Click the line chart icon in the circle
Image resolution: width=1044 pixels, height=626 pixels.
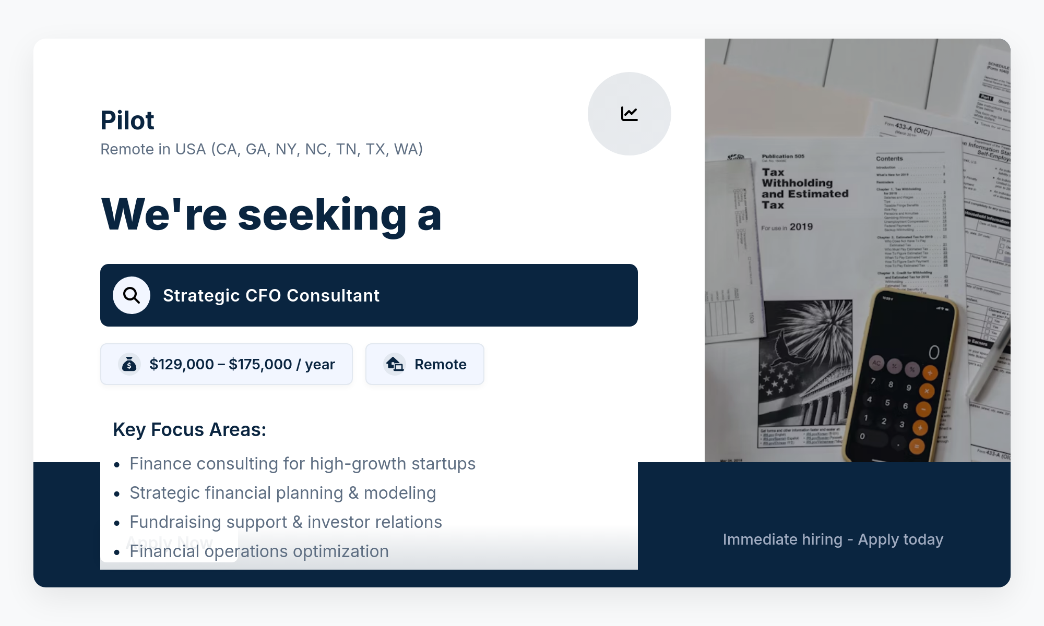click(x=629, y=114)
